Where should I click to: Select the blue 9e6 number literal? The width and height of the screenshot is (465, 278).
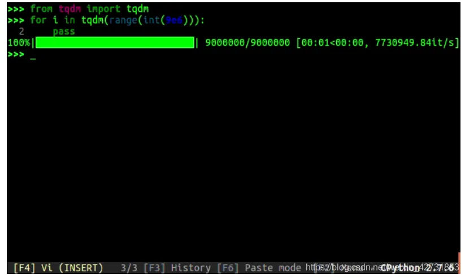[174, 20]
